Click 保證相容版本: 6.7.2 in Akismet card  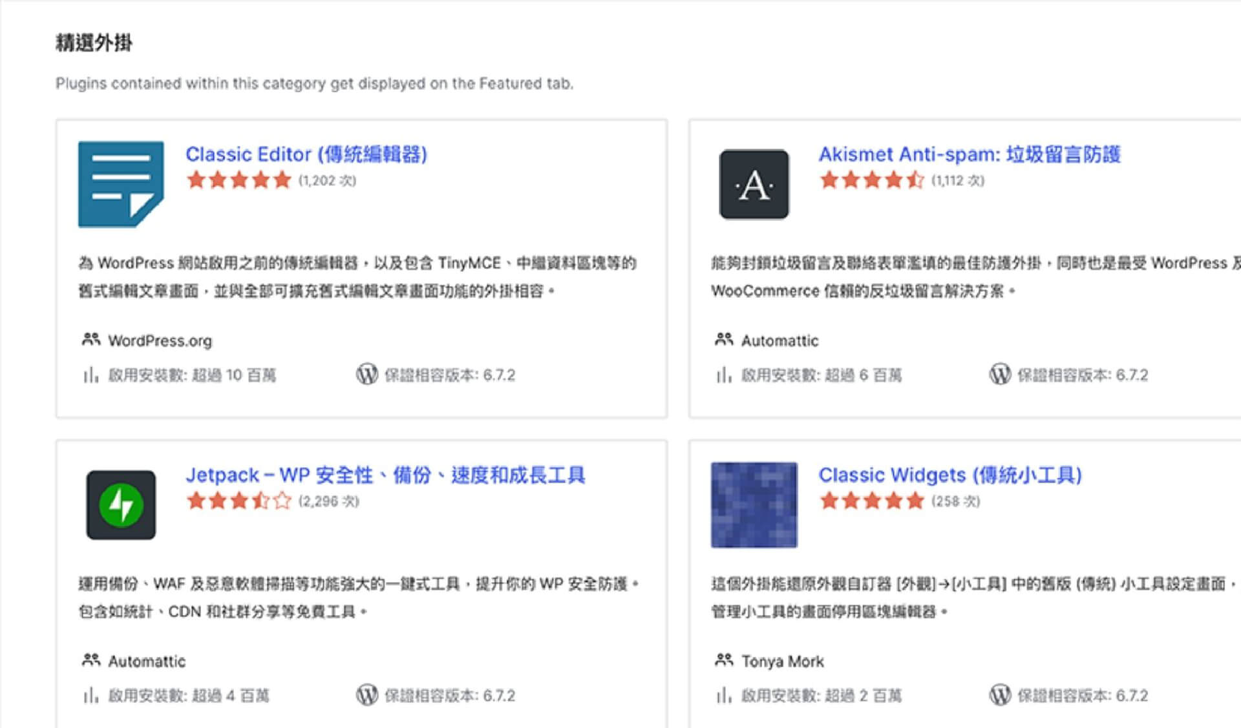pos(1083,375)
